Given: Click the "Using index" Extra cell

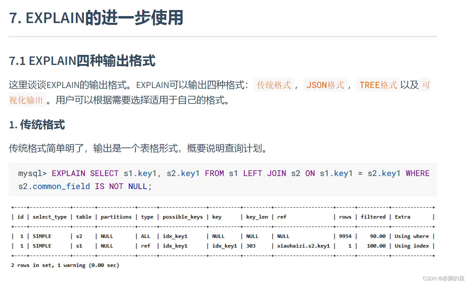Looking at the screenshot, I should coord(412,246).
